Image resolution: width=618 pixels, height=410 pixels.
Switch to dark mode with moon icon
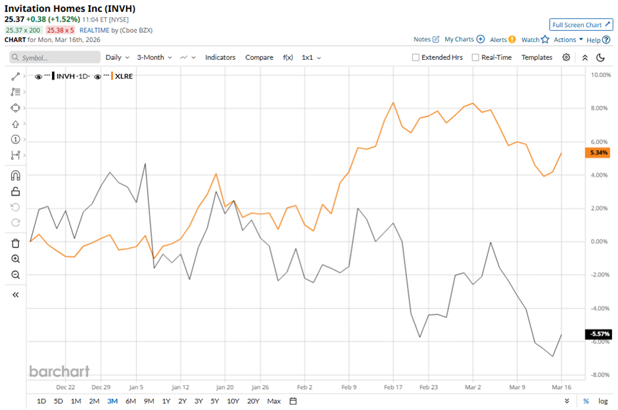coord(600,57)
